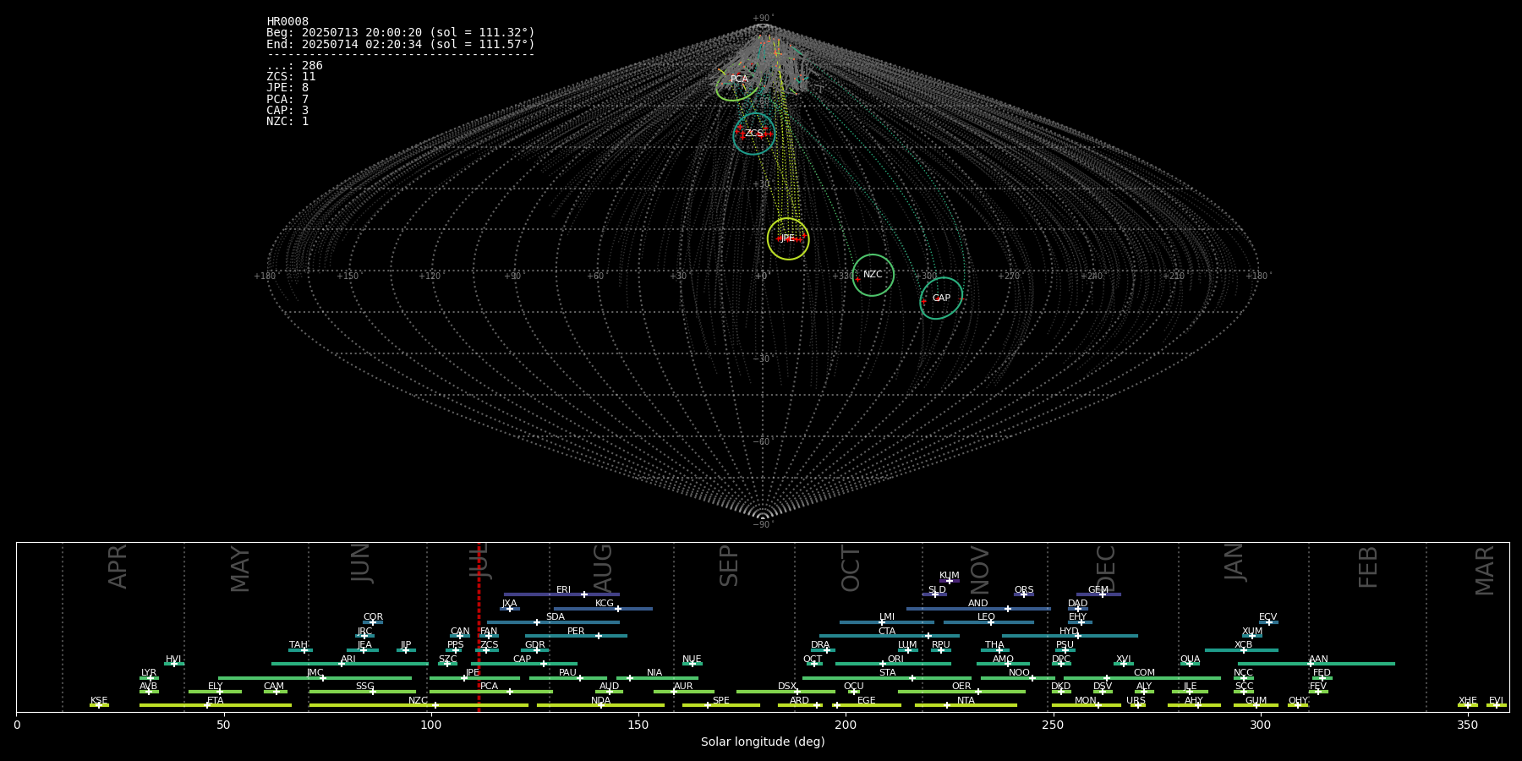
Task: Click the PER shower bar in timeline
Action: coord(576,636)
